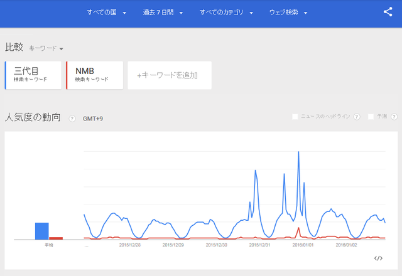The height and width of the screenshot is (276, 402).
Task: Open the embed code icon below chart
Action: click(x=378, y=258)
